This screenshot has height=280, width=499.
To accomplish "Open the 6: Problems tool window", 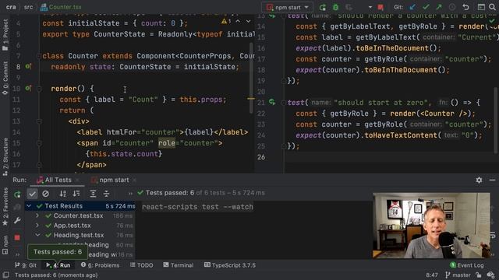I will coord(101,265).
